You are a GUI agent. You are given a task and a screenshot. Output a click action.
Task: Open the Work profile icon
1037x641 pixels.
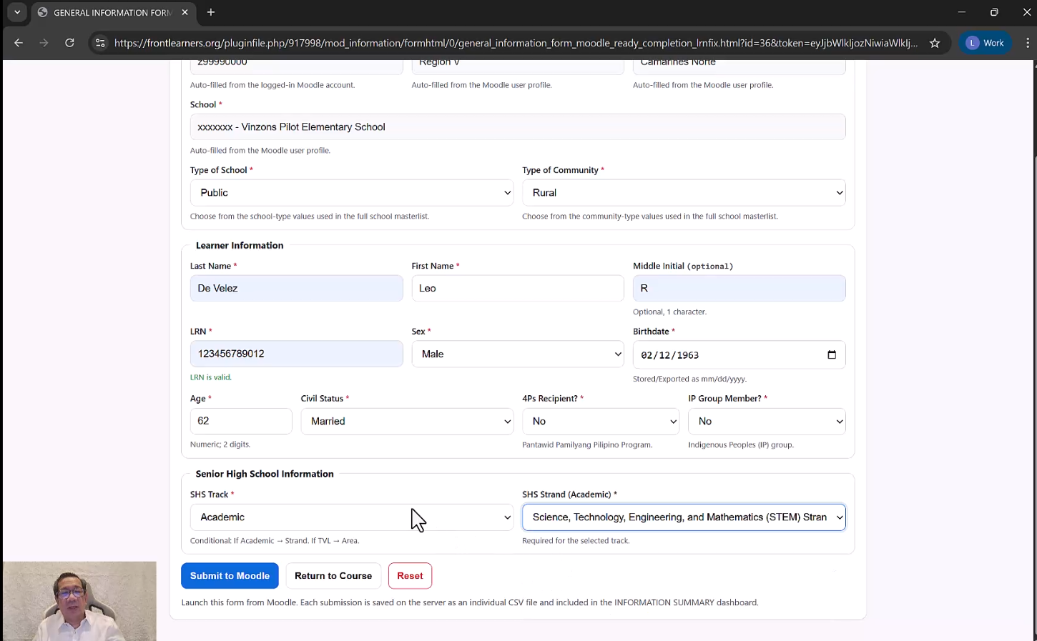[x=985, y=43]
